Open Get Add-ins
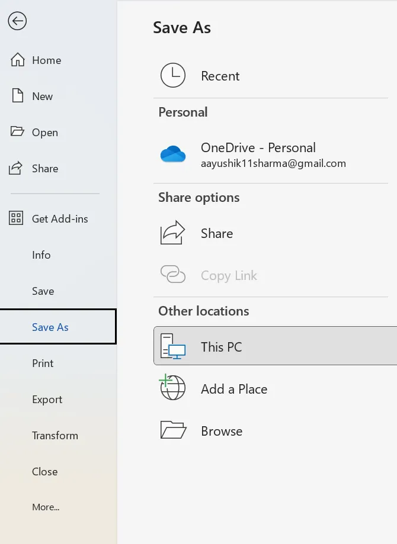Screen dimensions: 397x544 click(x=58, y=218)
